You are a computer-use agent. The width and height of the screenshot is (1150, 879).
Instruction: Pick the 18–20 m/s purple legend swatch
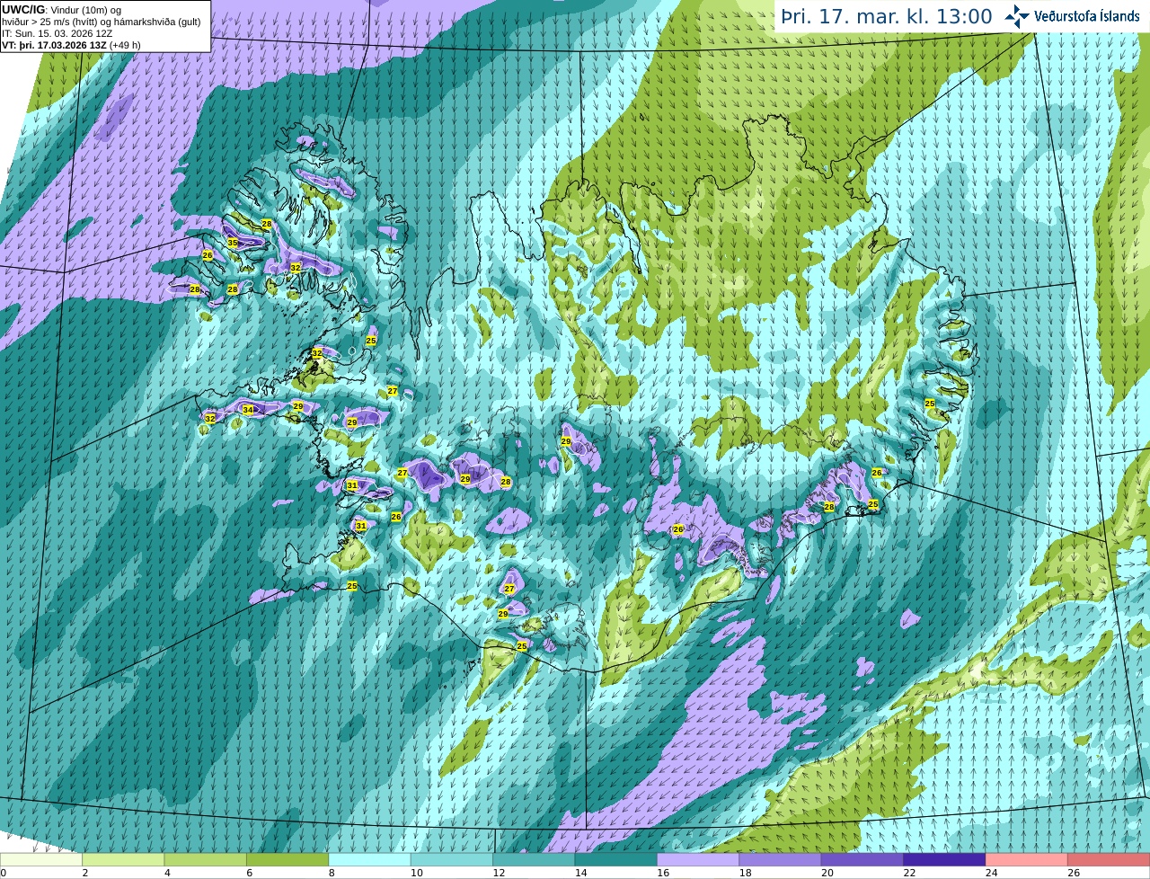pos(781,859)
